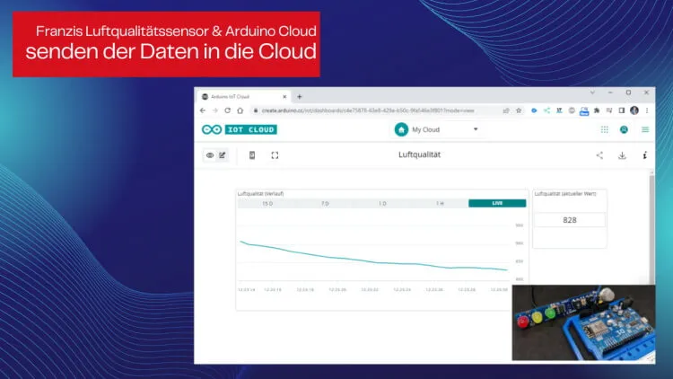This screenshot has width=673, height=379.
Task: Click the create.arduino.cc address bar
Action: point(368,110)
